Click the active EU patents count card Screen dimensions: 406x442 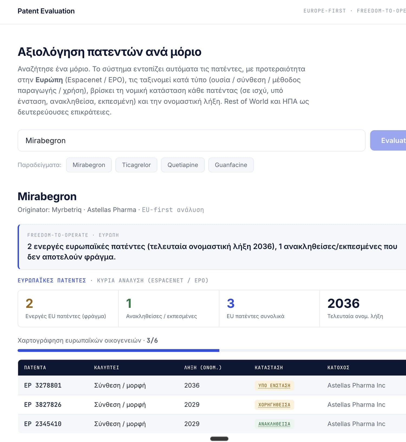coord(68,308)
